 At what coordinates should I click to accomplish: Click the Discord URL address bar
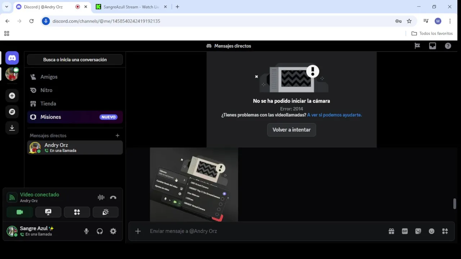tap(220, 21)
